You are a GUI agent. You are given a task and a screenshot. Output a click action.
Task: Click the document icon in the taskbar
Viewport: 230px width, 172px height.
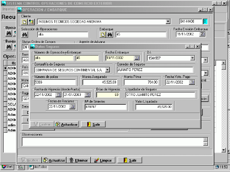[21, 167]
